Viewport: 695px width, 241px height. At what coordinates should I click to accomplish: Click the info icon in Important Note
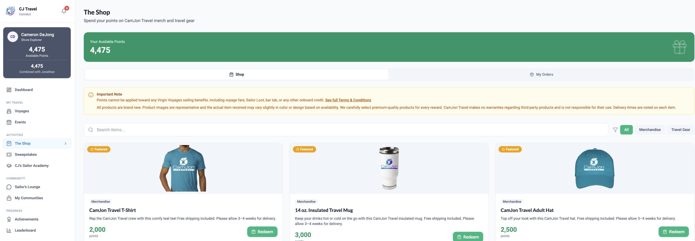[x=91, y=95]
